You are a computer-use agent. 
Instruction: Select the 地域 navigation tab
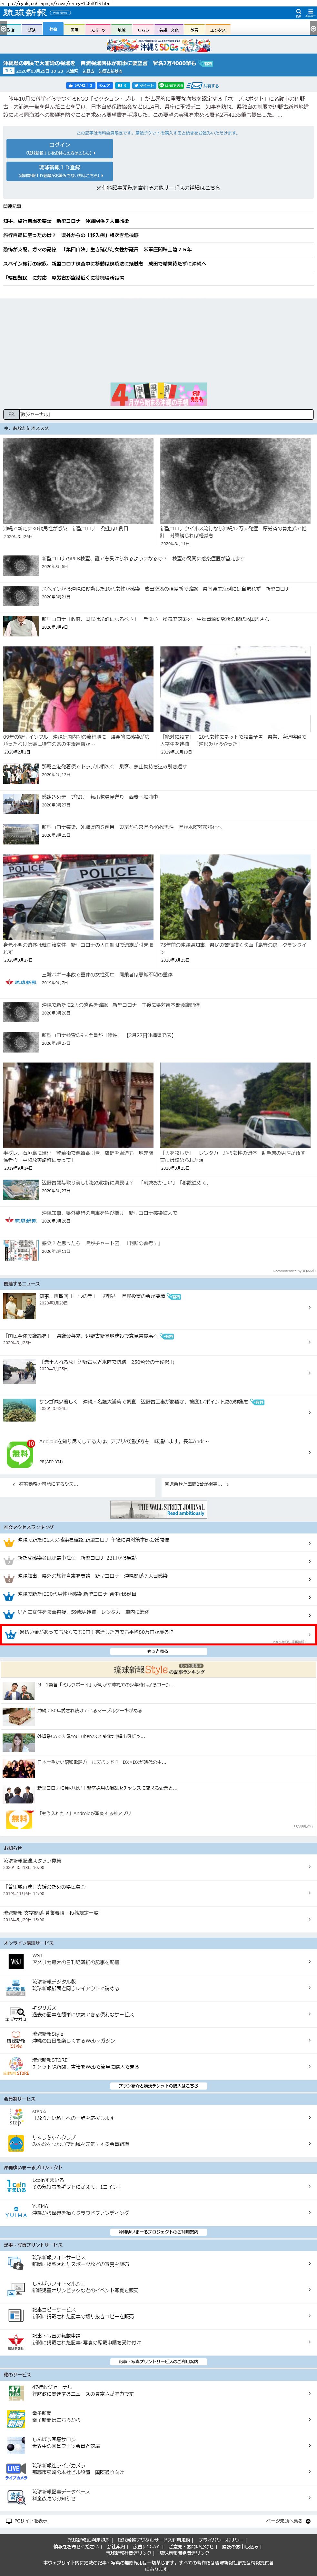tap(122, 30)
